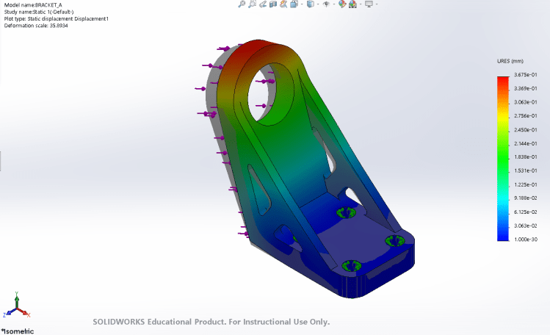Activate the Section View tool
Viewport: 550px width, 335px height.
(x=273, y=4)
